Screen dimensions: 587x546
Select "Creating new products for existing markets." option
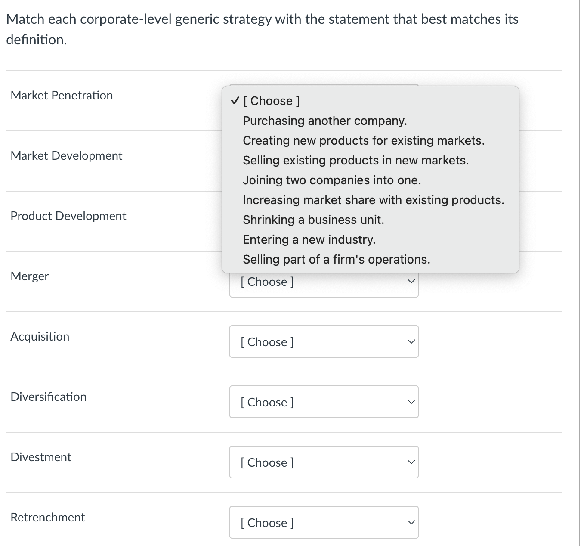click(364, 140)
